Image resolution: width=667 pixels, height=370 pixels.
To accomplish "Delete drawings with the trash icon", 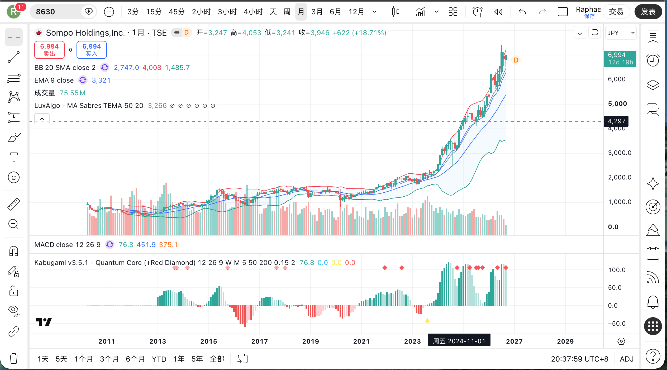I will click(14, 358).
